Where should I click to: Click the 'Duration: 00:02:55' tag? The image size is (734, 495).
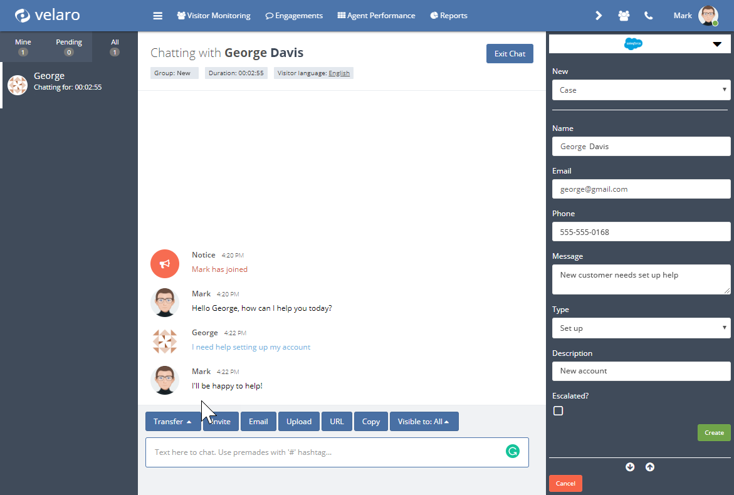click(236, 73)
